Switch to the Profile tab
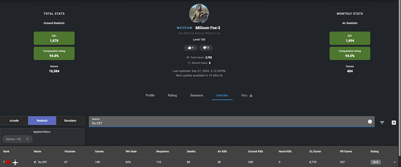This screenshot has width=401, height=167. 150,95
